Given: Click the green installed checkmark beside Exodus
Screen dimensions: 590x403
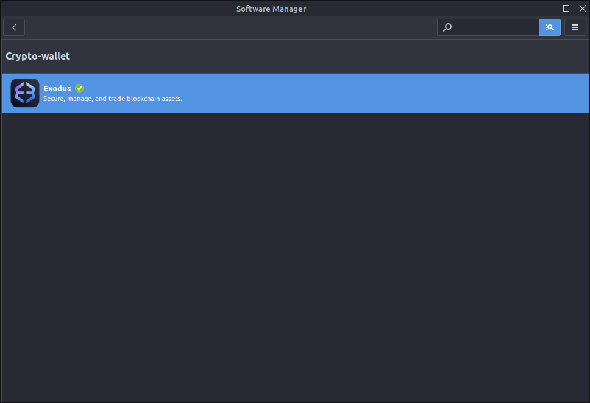Looking at the screenshot, I should (x=79, y=88).
